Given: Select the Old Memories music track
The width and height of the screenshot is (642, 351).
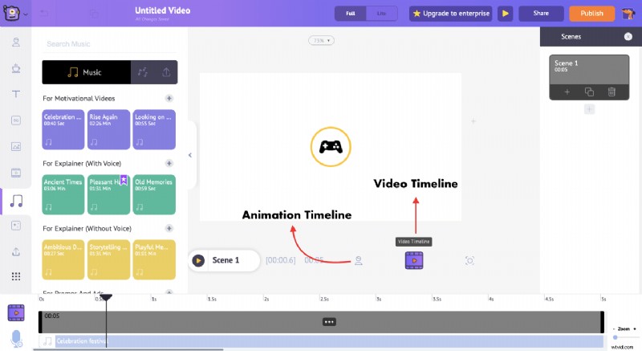Looking at the screenshot, I should tap(154, 194).
